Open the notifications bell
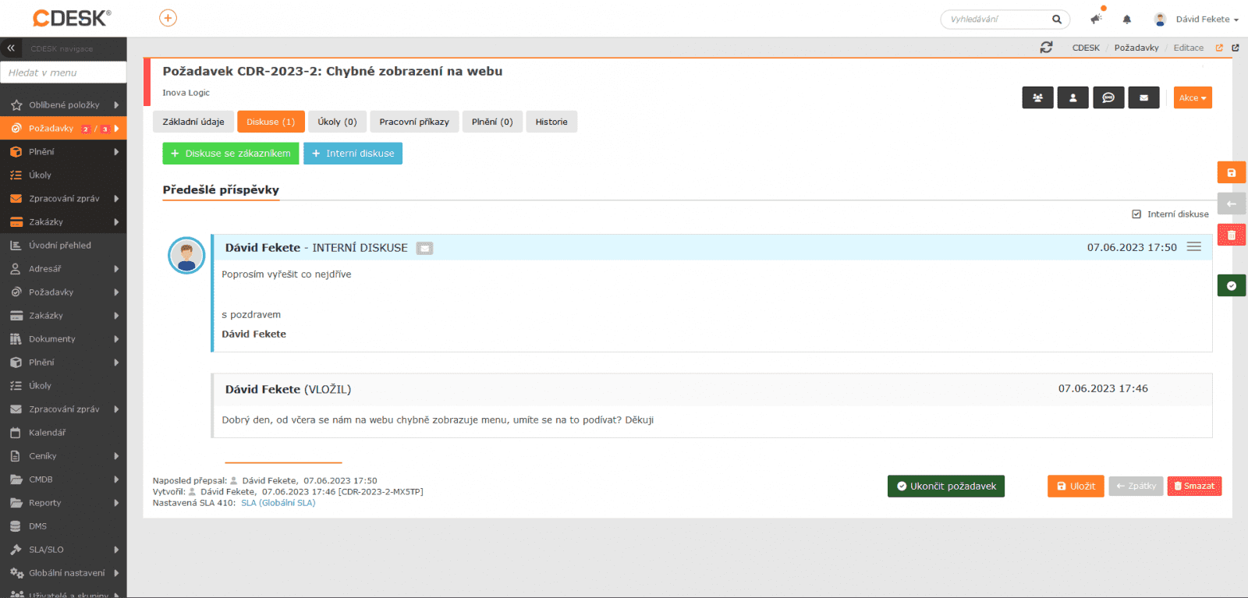 pos(1127,19)
